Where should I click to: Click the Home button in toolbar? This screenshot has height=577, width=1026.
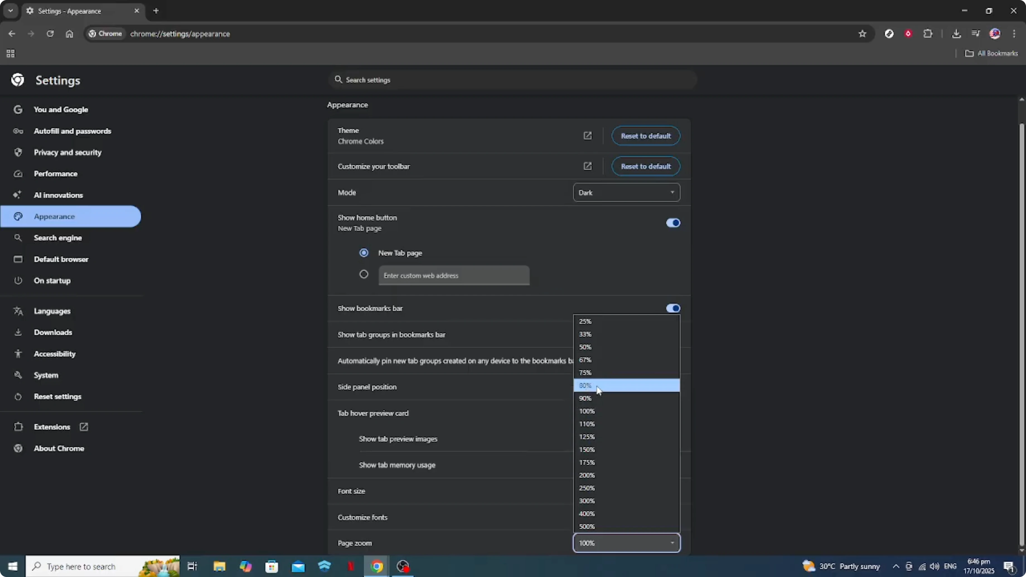click(69, 34)
